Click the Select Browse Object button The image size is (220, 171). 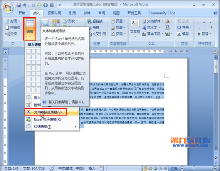pos(216,158)
